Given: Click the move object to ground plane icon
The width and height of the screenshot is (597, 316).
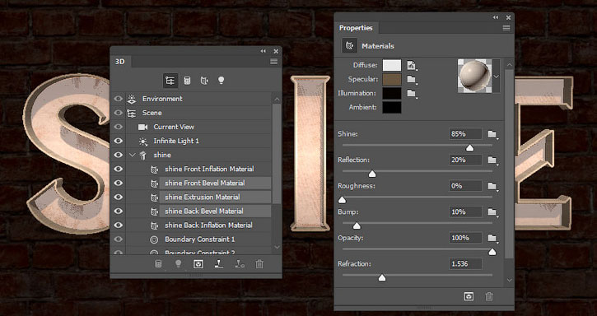Looking at the screenshot, I should tap(219, 264).
